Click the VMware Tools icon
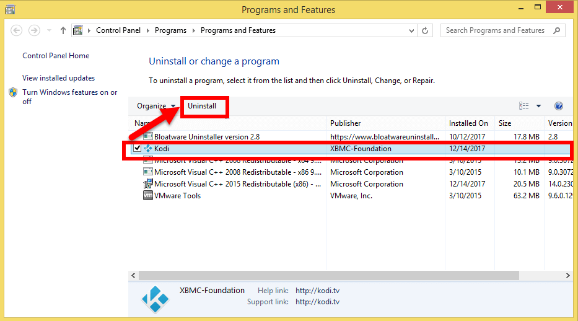The height and width of the screenshot is (321, 578). (148, 196)
